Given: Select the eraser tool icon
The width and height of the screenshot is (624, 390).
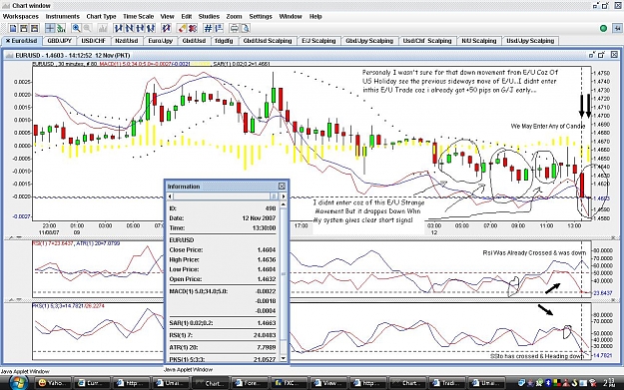Looking at the screenshot, I should click(182, 28).
